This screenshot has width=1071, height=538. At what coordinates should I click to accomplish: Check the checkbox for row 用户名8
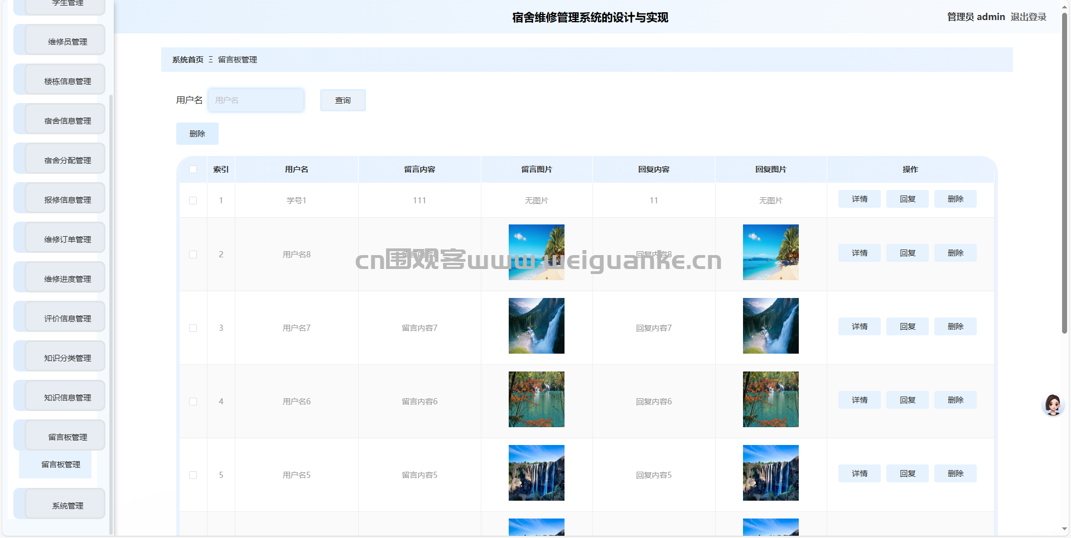tap(193, 255)
